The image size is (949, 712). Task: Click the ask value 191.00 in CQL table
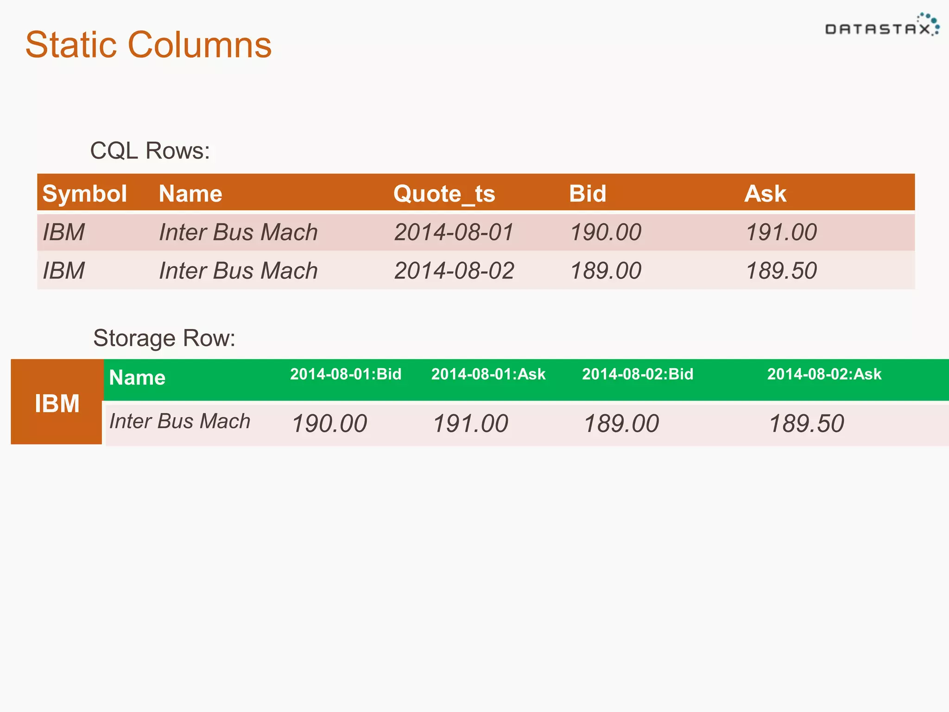(x=781, y=232)
